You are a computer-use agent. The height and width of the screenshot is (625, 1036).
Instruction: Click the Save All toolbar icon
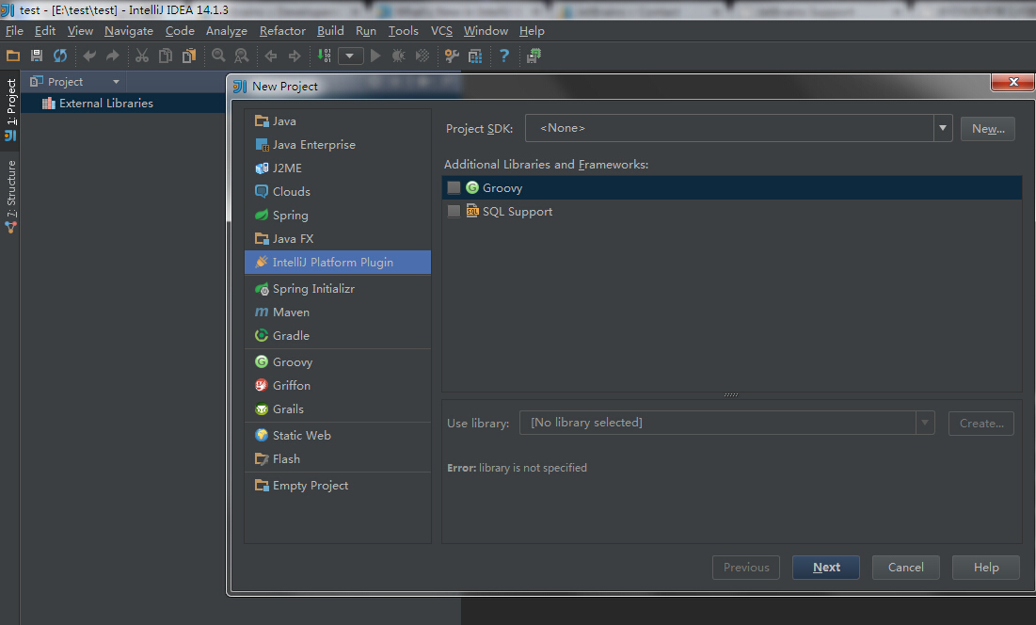(x=37, y=56)
